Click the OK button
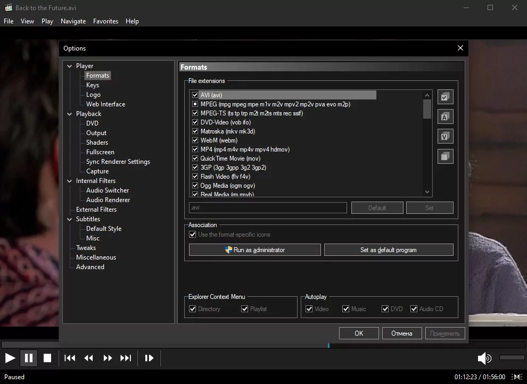Viewport: 527px width, 384px height. [359, 333]
